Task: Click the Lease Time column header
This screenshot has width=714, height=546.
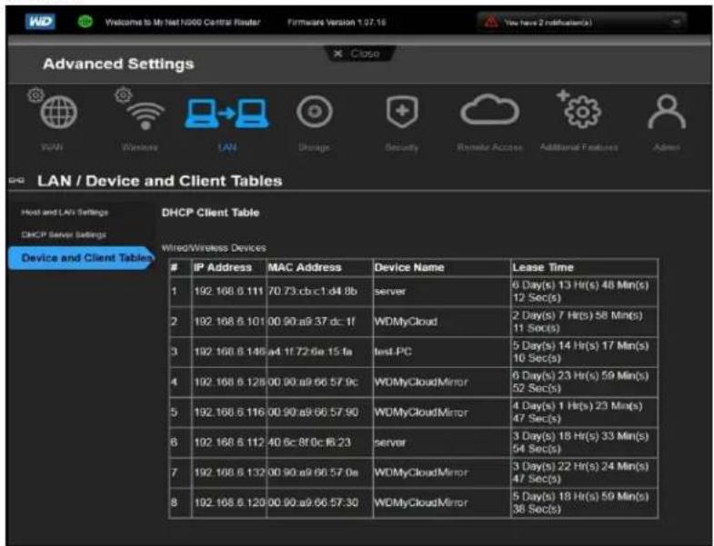Action: (x=543, y=267)
